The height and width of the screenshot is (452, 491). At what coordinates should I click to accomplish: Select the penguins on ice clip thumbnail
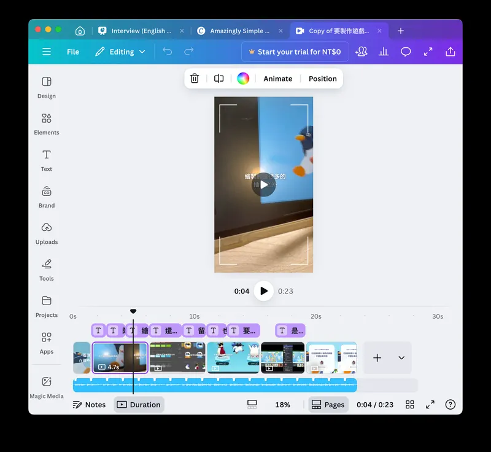233,357
